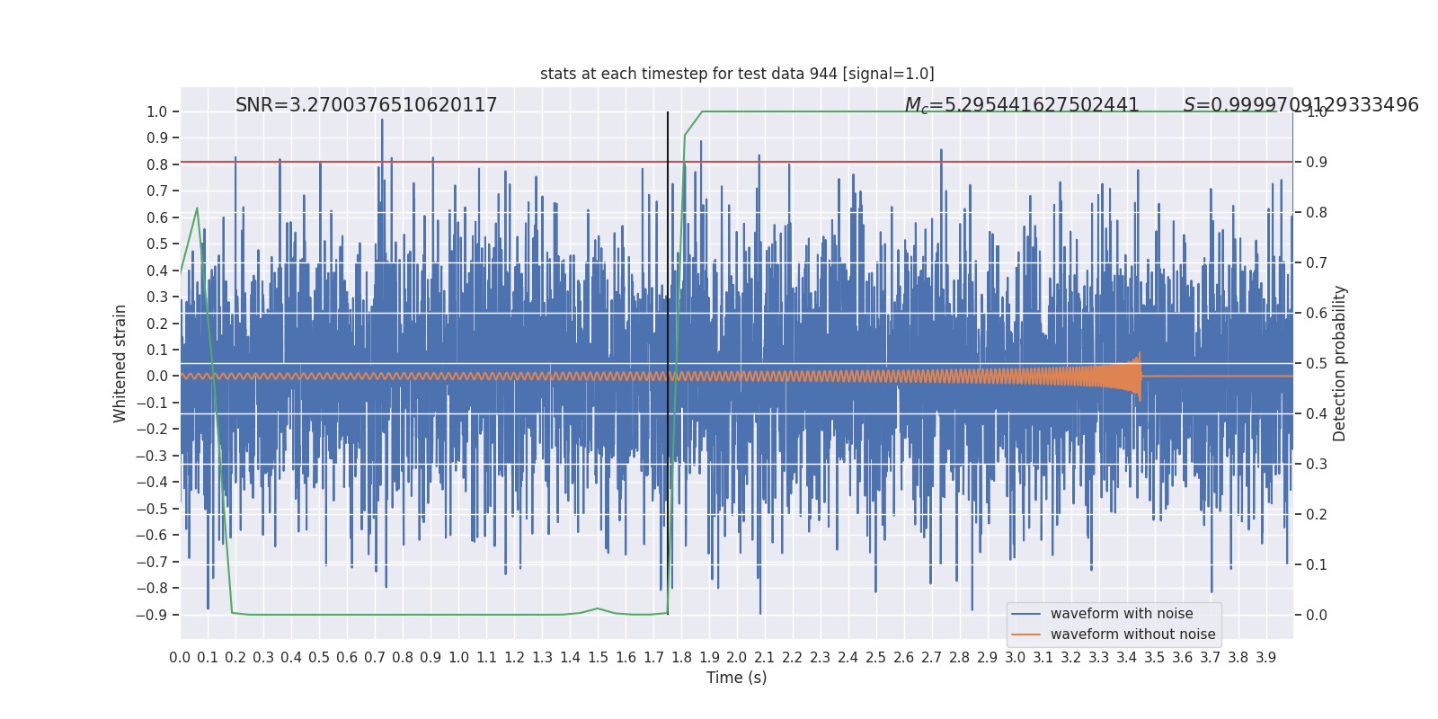The width and height of the screenshot is (1438, 719).
Task: Click the chirp mass Mc annotation
Action: click(1022, 105)
